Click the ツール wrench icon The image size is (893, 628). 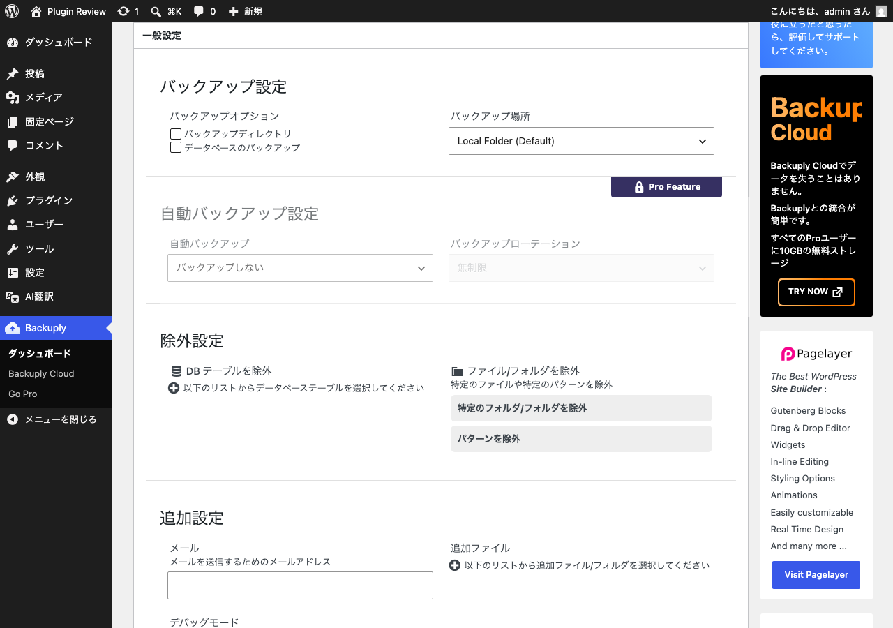click(x=12, y=249)
